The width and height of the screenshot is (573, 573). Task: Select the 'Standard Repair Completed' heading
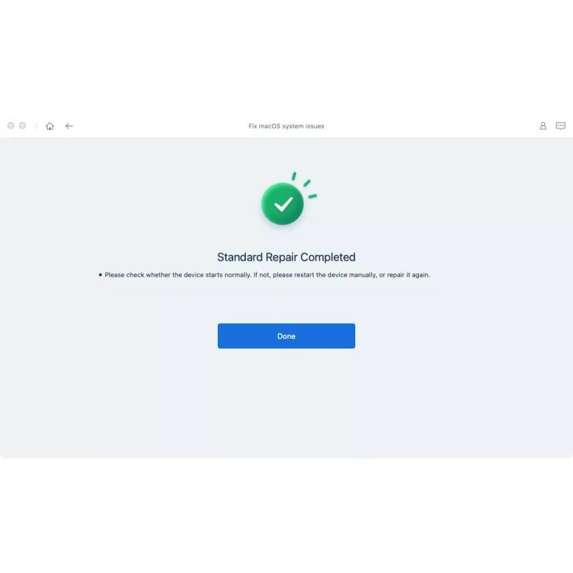coord(286,257)
